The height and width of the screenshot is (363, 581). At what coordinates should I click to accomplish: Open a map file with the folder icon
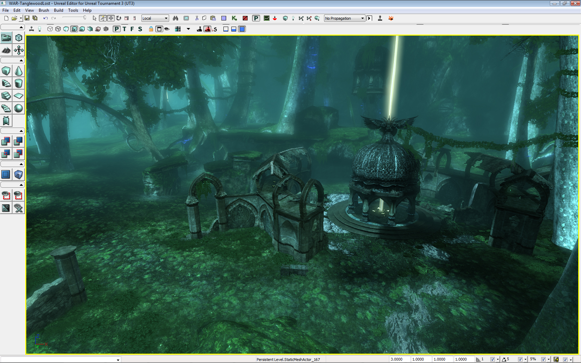pyautogui.click(x=14, y=18)
